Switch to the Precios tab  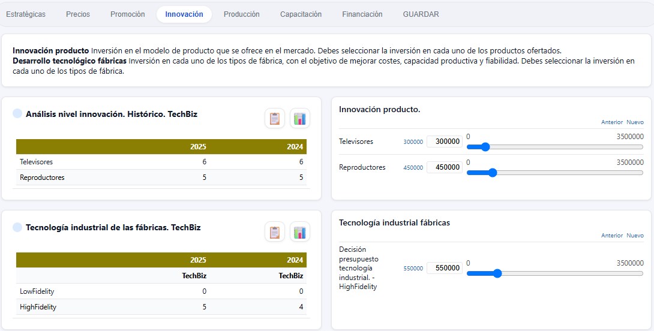[78, 14]
